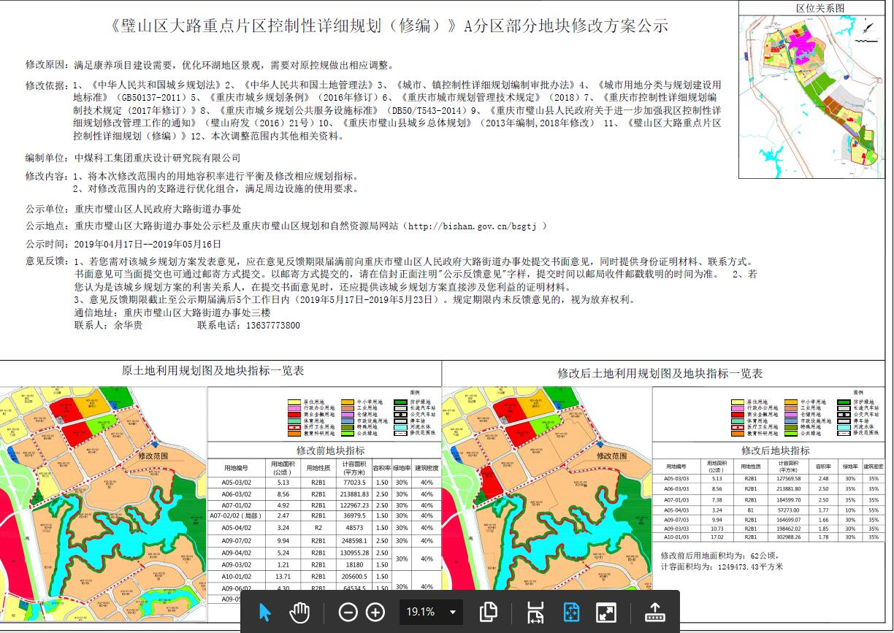Click yellow 居住用地 swatch in right legend
This screenshot has width=894, height=633.
738,402
